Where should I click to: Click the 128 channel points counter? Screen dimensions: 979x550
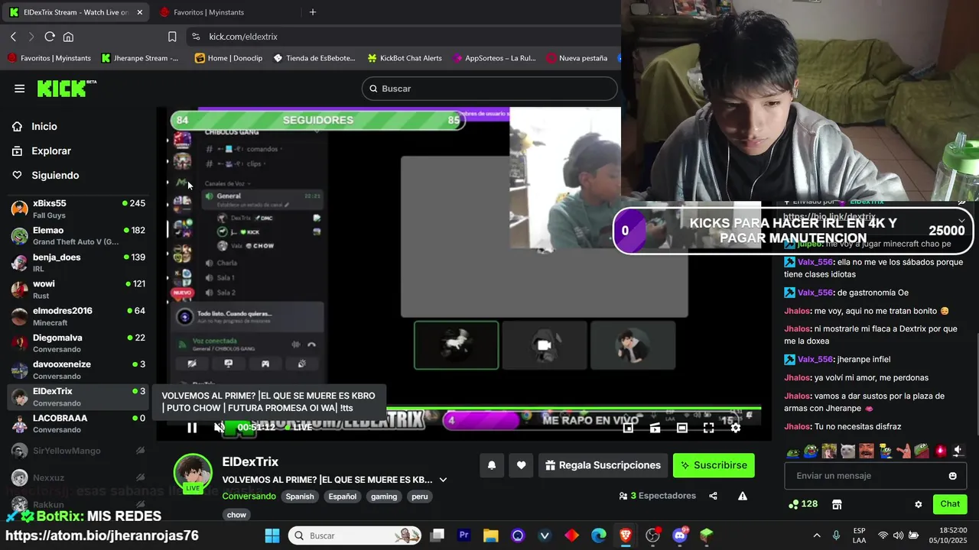click(x=803, y=504)
